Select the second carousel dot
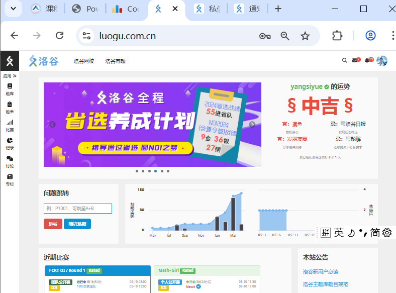The width and height of the screenshot is (396, 293). (x=143, y=171)
